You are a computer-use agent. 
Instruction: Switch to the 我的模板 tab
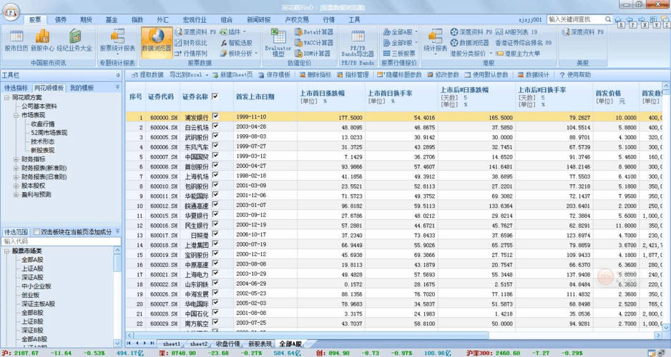click(82, 88)
